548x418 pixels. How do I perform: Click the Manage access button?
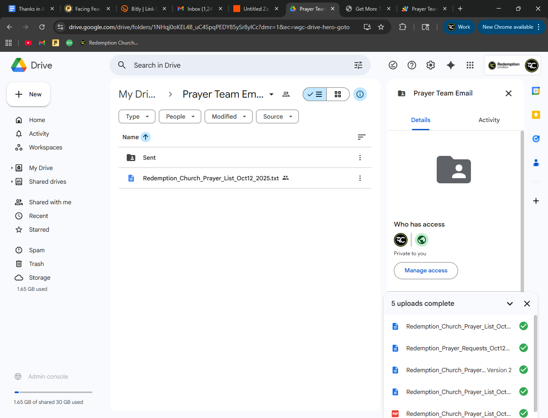[x=426, y=271]
